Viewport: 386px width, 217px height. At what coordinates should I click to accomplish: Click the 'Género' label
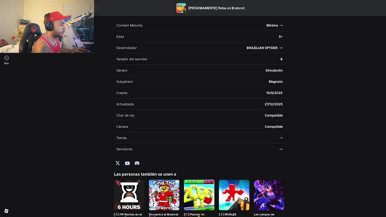pyautogui.click(x=122, y=70)
